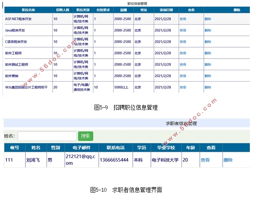This screenshot has width=253, height=210.
Task: Open 查看 link for ASP.NET程序开发 row
Action: pyautogui.click(x=183, y=19)
